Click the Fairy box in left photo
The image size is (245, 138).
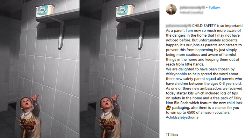pyautogui.click(x=45, y=10)
